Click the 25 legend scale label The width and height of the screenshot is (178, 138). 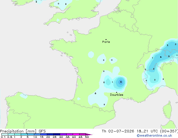click(x=54, y=137)
